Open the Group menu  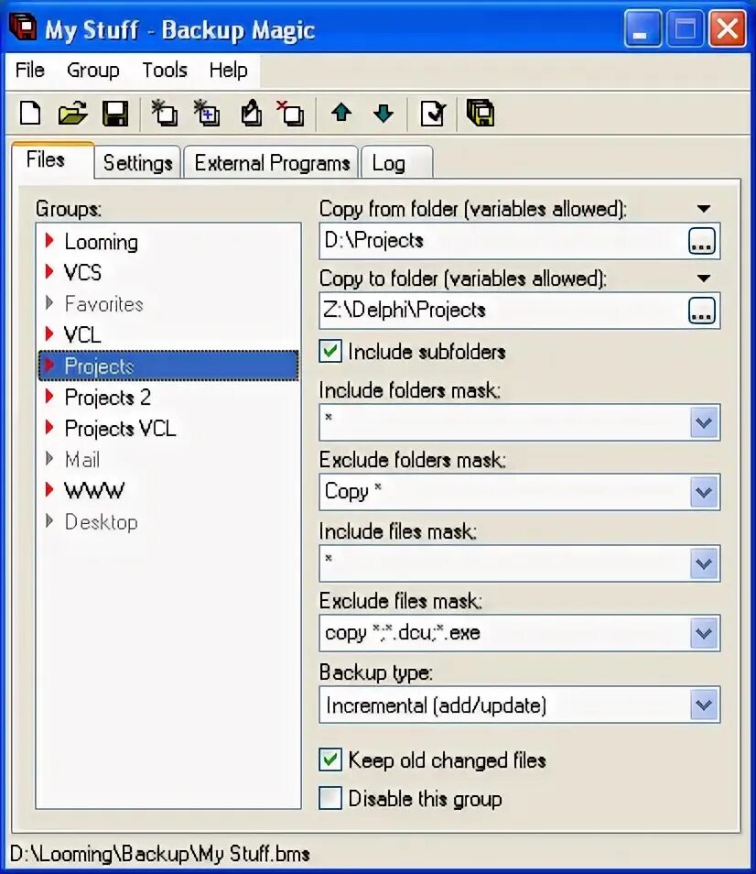93,71
